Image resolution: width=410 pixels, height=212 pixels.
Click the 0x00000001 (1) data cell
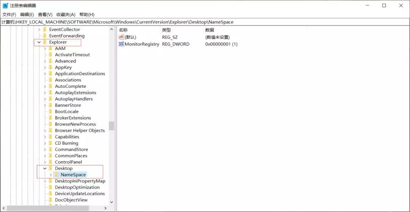click(x=221, y=44)
